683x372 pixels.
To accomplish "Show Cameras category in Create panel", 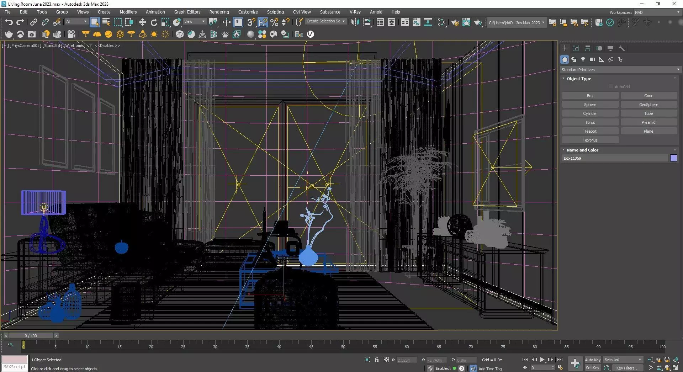I will tap(592, 59).
